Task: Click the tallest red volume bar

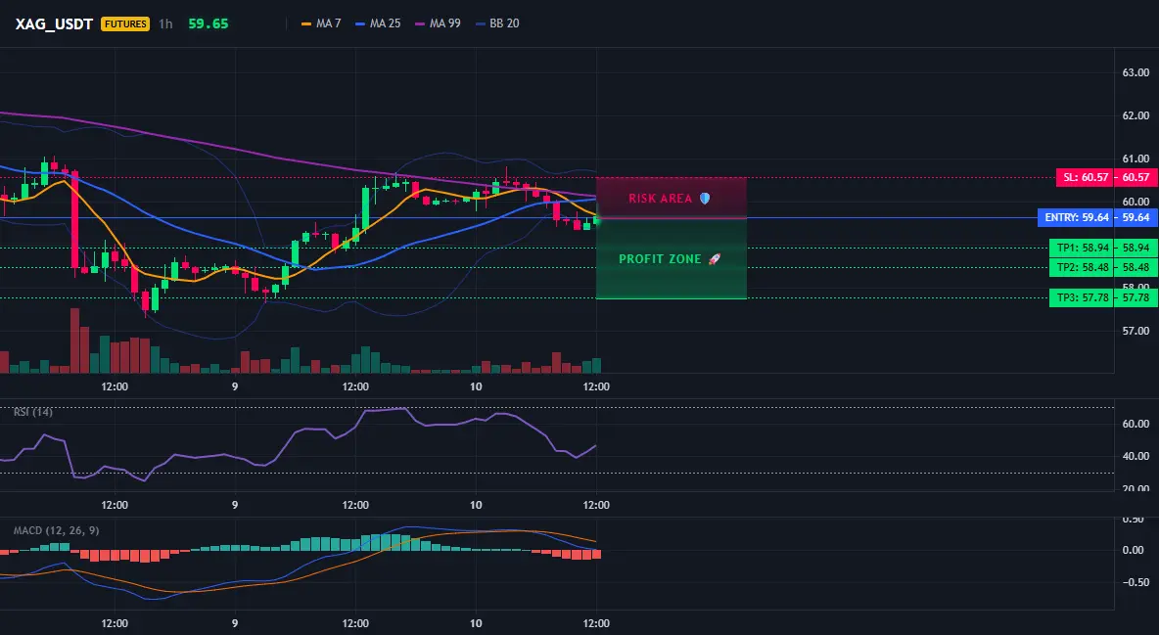Action: click(x=74, y=340)
